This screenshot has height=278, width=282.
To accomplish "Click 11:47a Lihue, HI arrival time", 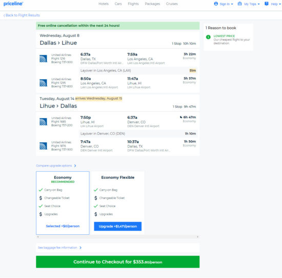I will coord(133,79).
